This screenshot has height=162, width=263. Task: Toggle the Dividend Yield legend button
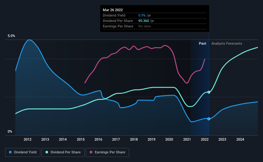(23, 152)
